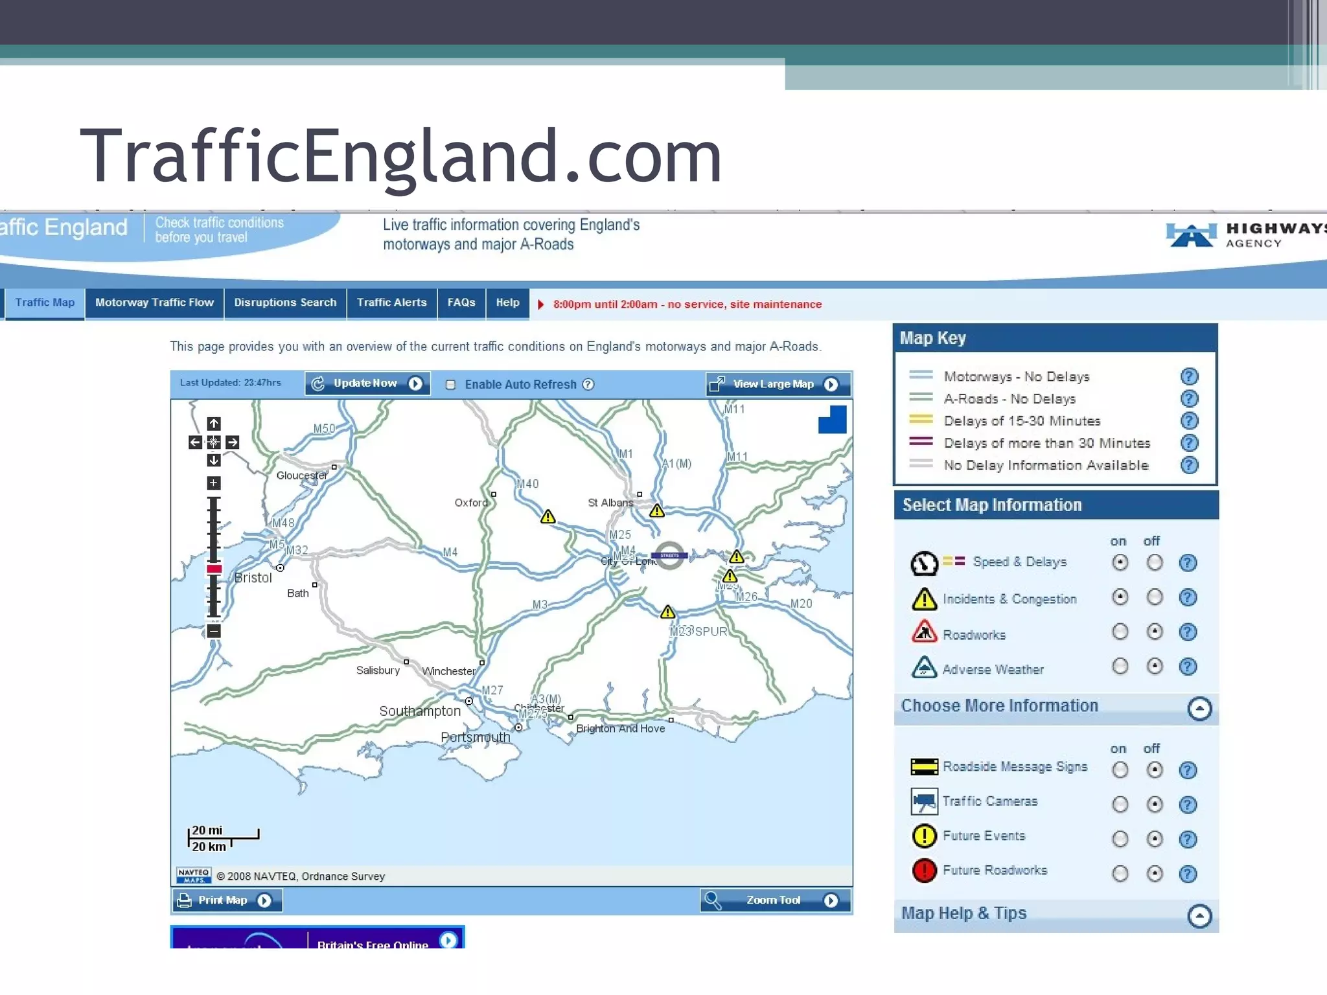Image resolution: width=1327 pixels, height=995 pixels.
Task: Click the Print Map button
Action: tap(227, 900)
